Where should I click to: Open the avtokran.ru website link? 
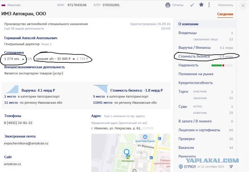pyautogui.click(x=12, y=164)
